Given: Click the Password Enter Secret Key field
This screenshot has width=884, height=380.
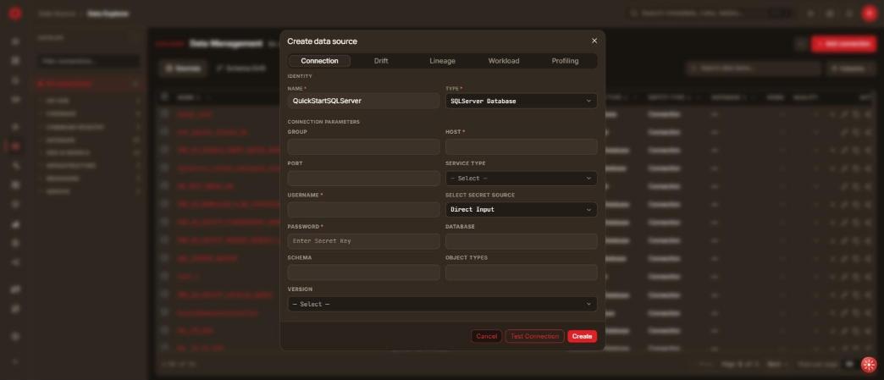Looking at the screenshot, I should coord(363,241).
